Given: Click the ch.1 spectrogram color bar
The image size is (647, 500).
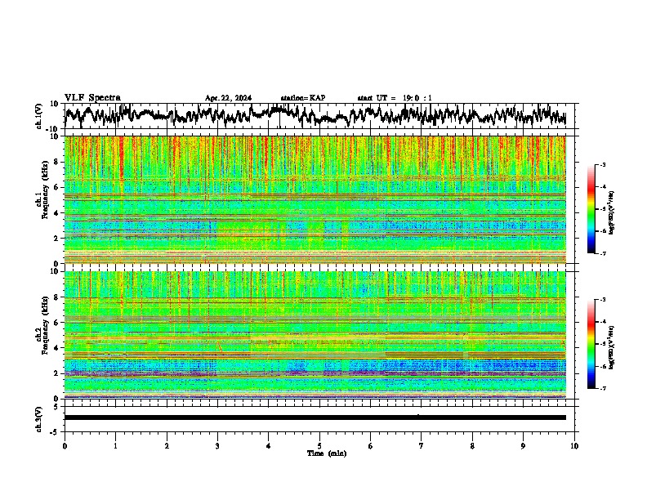Looking at the screenshot, I should point(591,209).
